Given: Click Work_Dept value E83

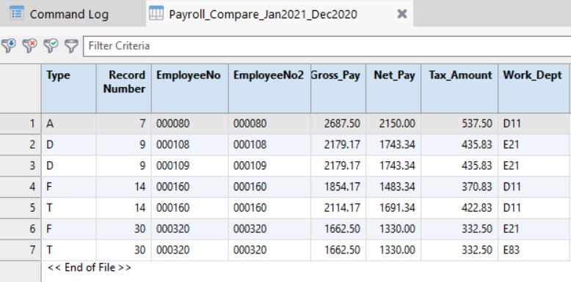Looking at the screenshot, I should click(534, 250).
